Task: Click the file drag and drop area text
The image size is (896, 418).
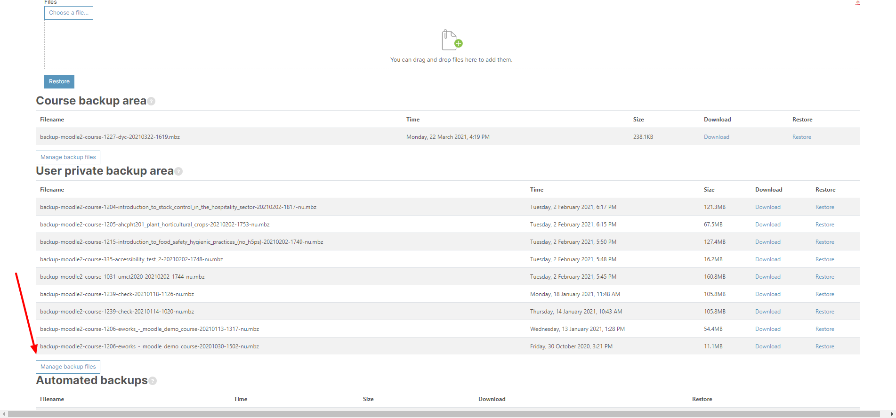Action: point(451,60)
